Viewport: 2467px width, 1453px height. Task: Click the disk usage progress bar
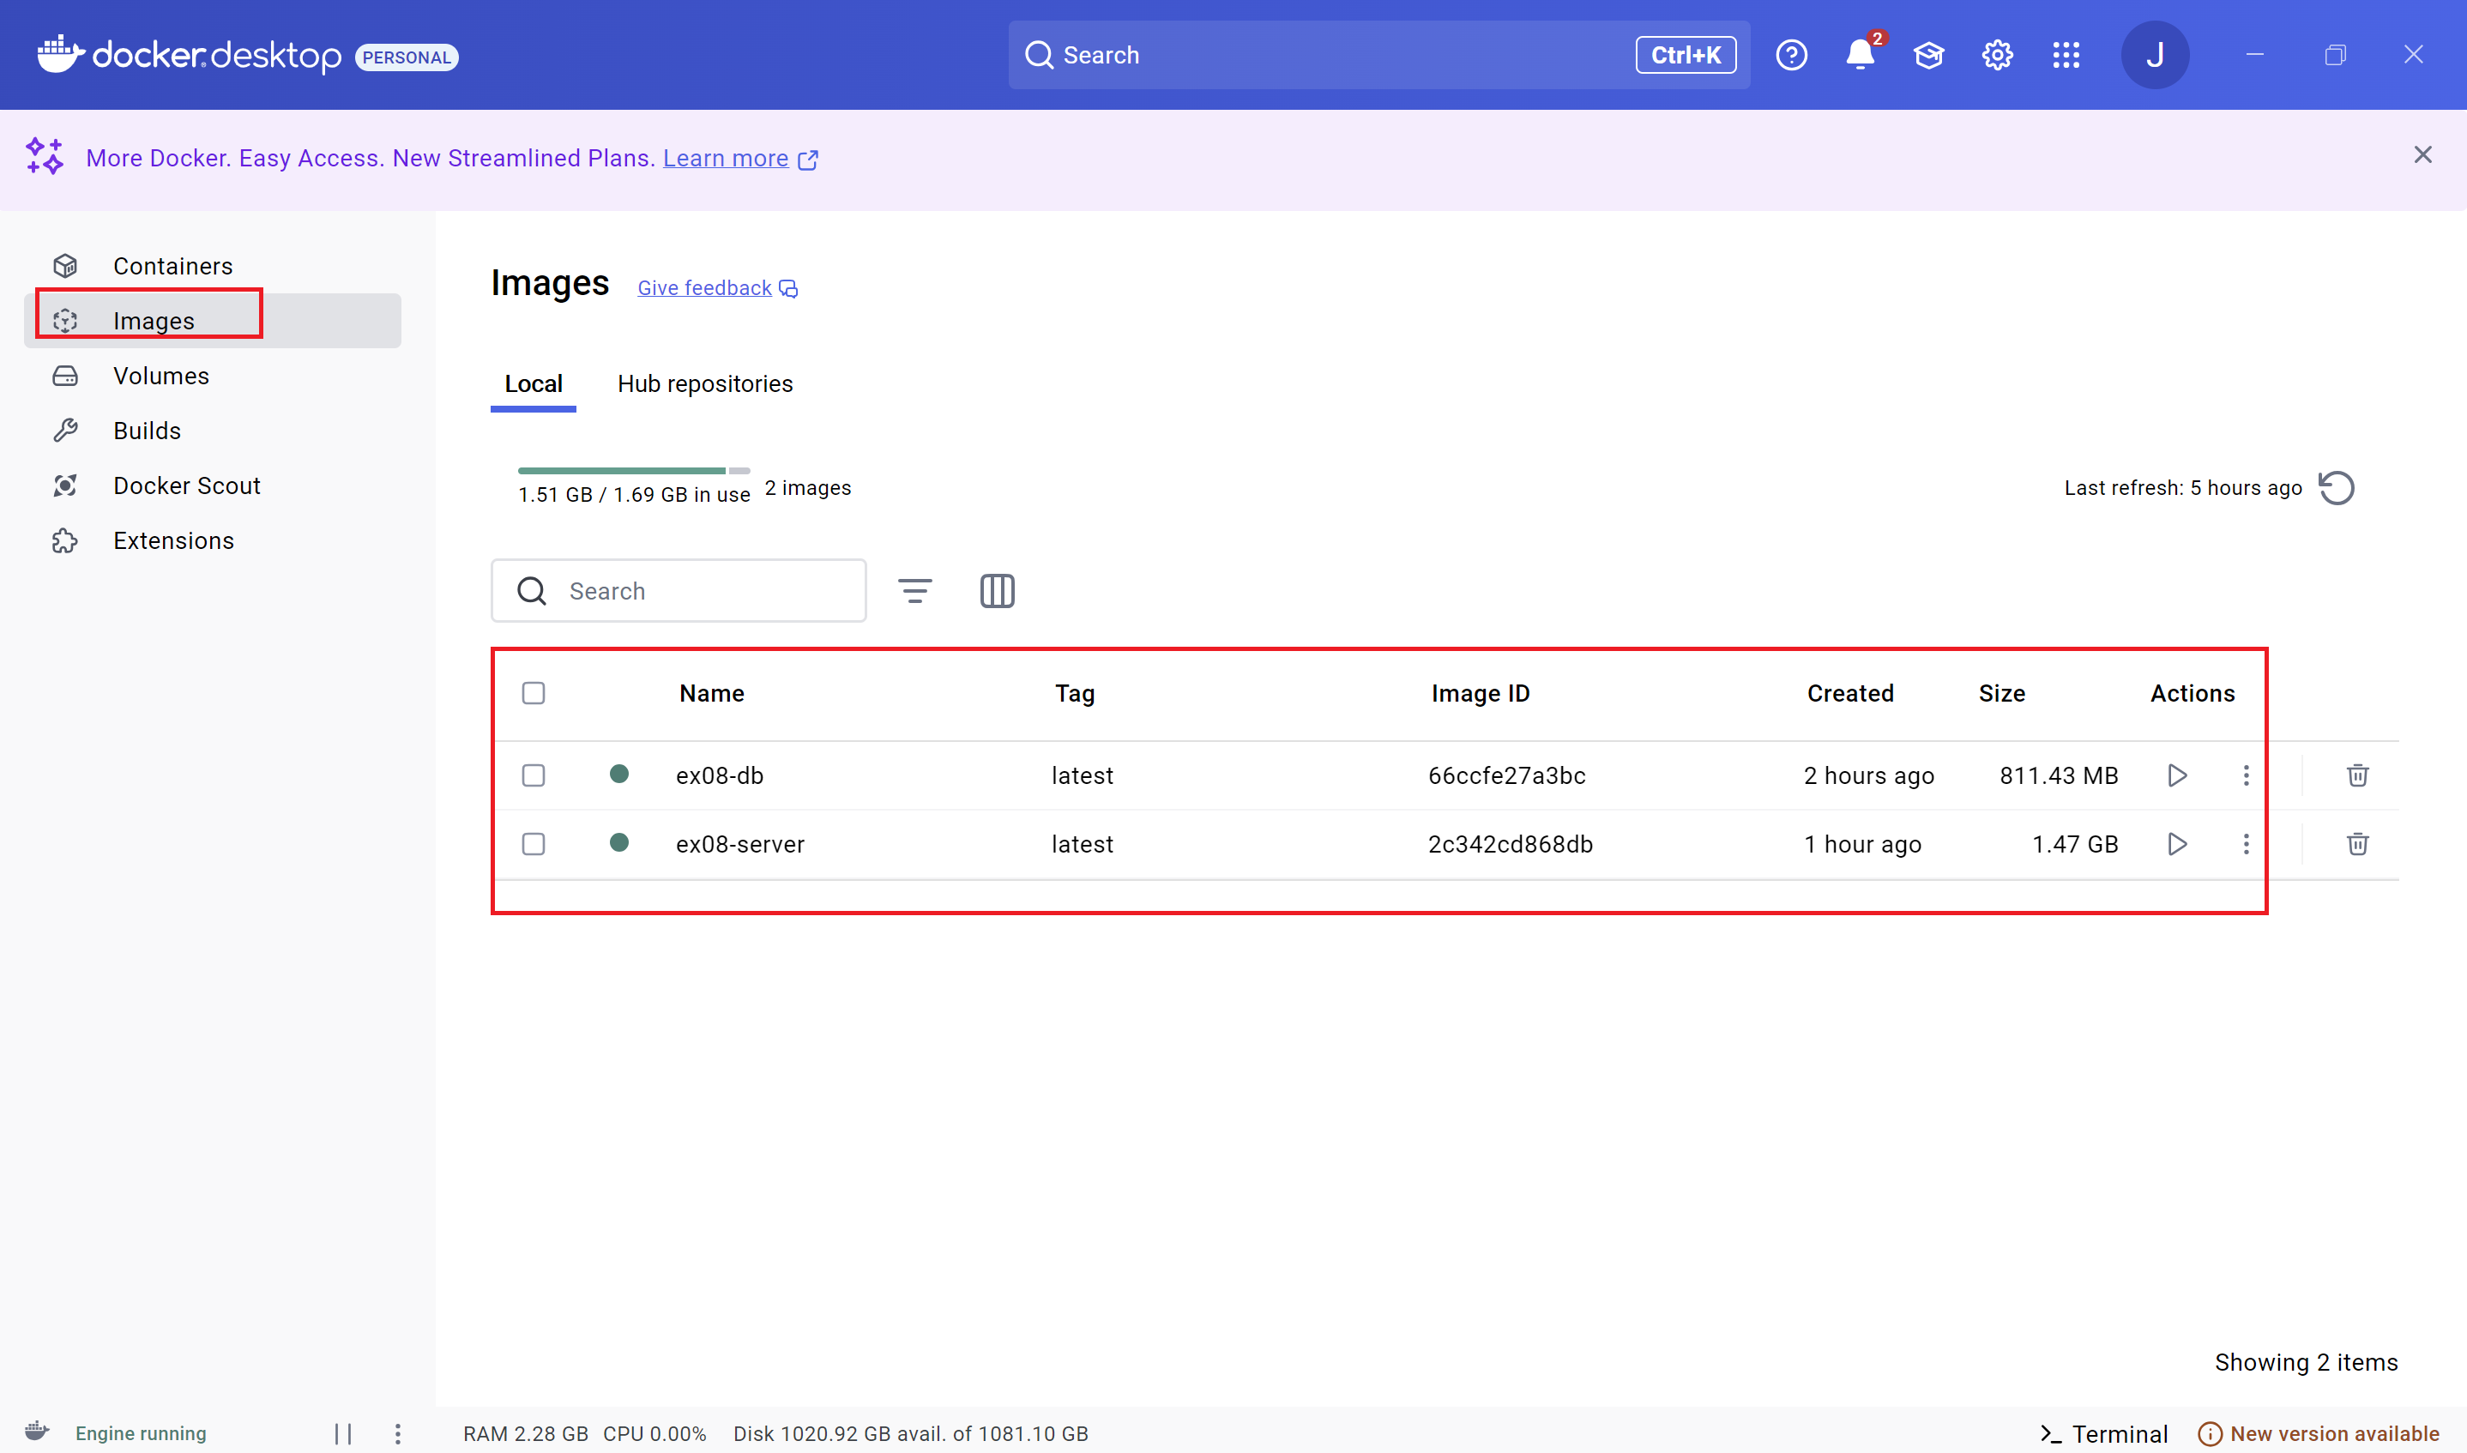632,471
